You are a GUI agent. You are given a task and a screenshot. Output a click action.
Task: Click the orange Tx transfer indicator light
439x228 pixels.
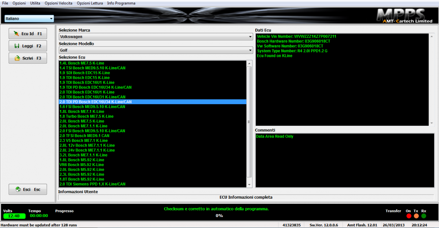[x=416, y=216]
